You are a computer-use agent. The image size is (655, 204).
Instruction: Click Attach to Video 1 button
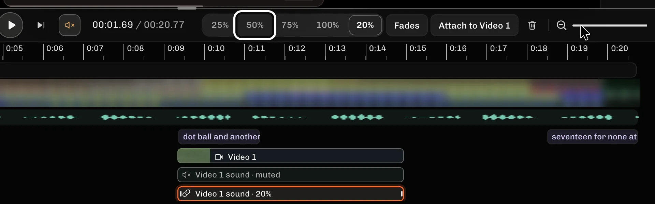click(474, 26)
